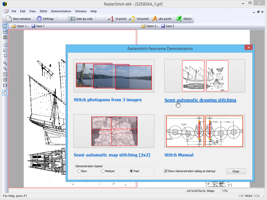Open the Demonstration menu

[61, 11]
